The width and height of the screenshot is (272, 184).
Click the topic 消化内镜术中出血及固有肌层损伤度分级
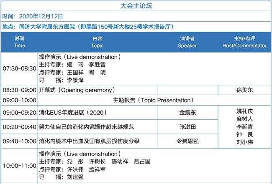pyautogui.click(x=89, y=141)
